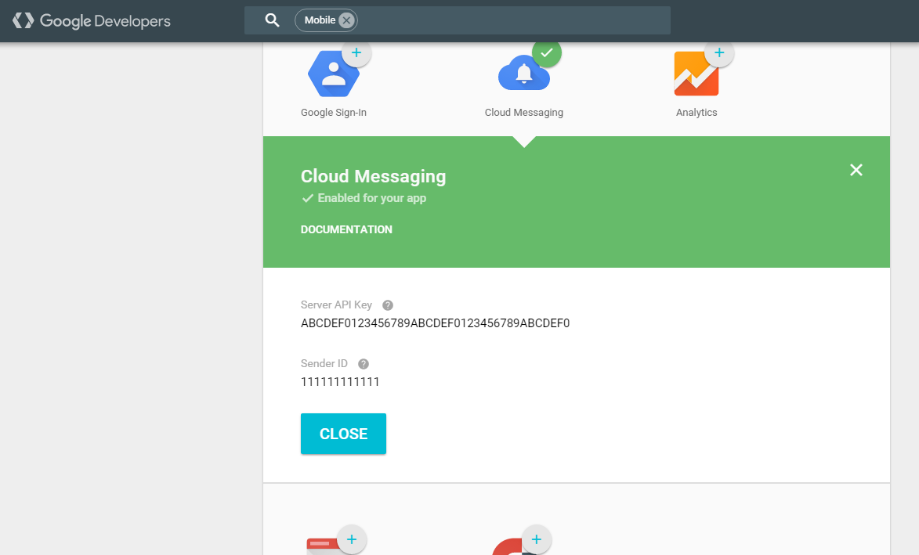Add the red service at bottom left
This screenshot has height=555, width=919.
click(x=352, y=539)
